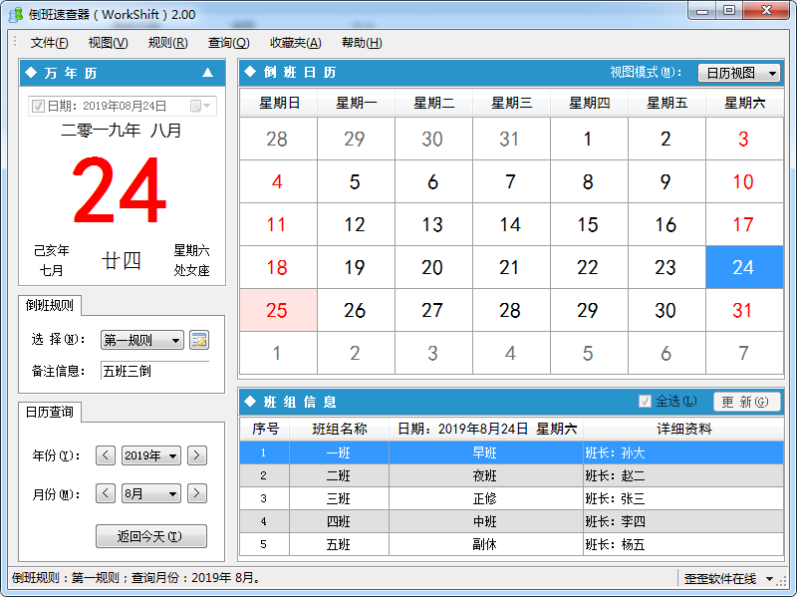Click the 备注信息 field containing 五班三倒
The height and width of the screenshot is (597, 797).
pyautogui.click(x=155, y=371)
